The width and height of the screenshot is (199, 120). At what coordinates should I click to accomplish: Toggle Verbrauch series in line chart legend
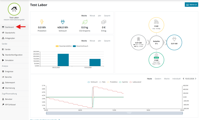tap(93, 82)
